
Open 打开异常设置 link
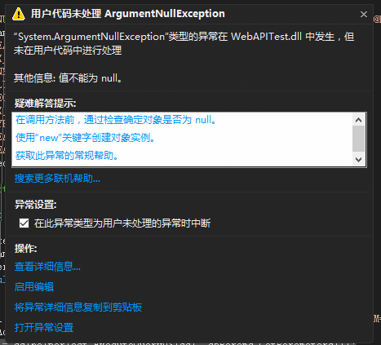tap(44, 327)
